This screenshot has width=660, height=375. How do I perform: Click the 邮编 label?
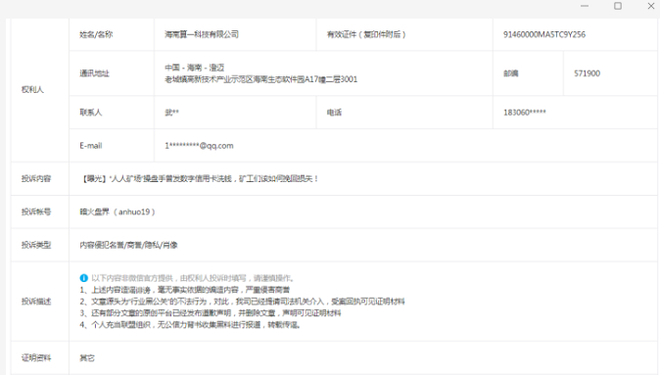click(511, 73)
